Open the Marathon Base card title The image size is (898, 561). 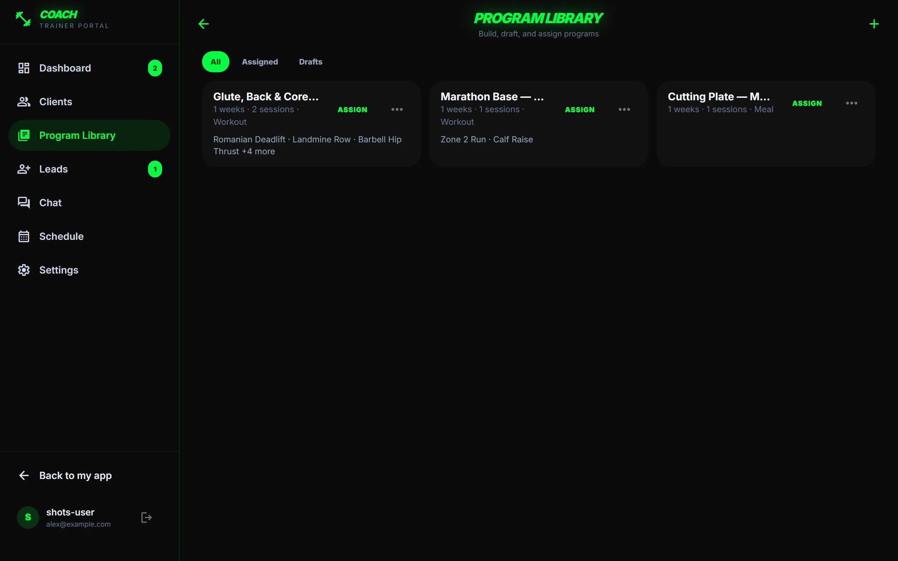click(492, 96)
